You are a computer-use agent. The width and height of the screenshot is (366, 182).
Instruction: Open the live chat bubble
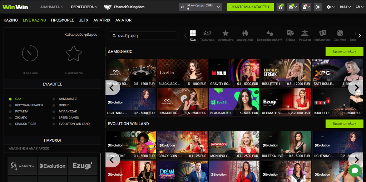pos(355,171)
